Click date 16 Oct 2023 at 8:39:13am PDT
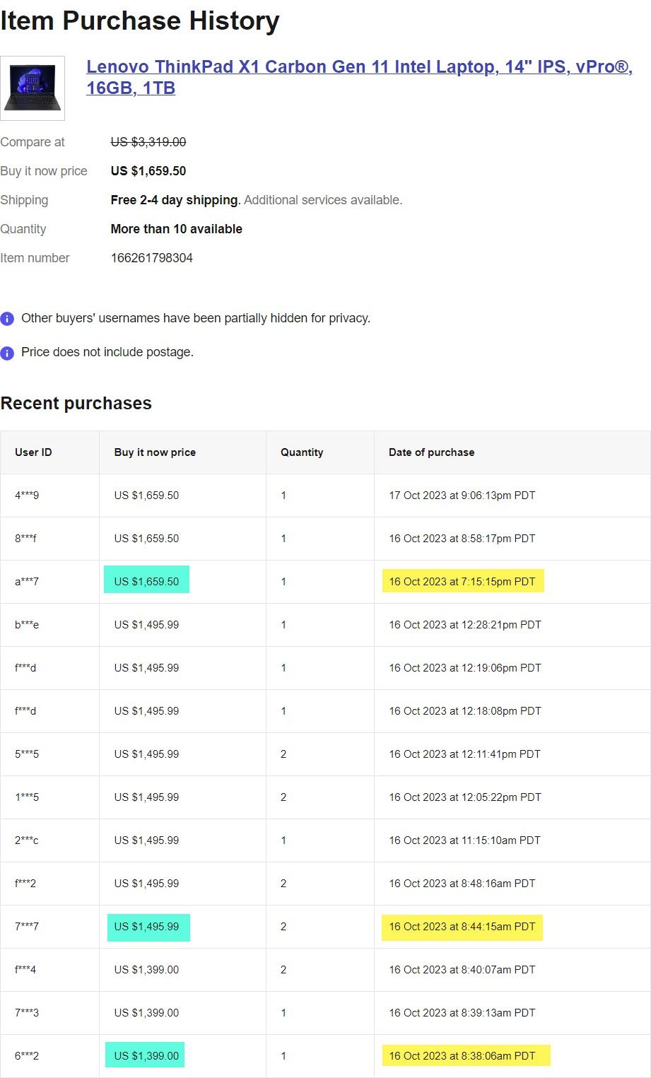This screenshot has height=1078, width=651. coord(462,1013)
